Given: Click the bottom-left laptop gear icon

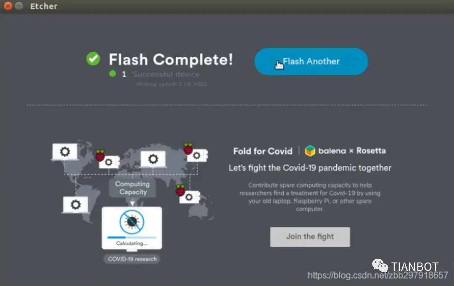Looking at the screenshot, I should (76, 205).
